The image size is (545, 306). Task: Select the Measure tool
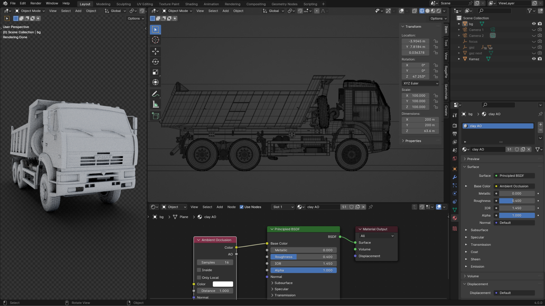(x=155, y=105)
